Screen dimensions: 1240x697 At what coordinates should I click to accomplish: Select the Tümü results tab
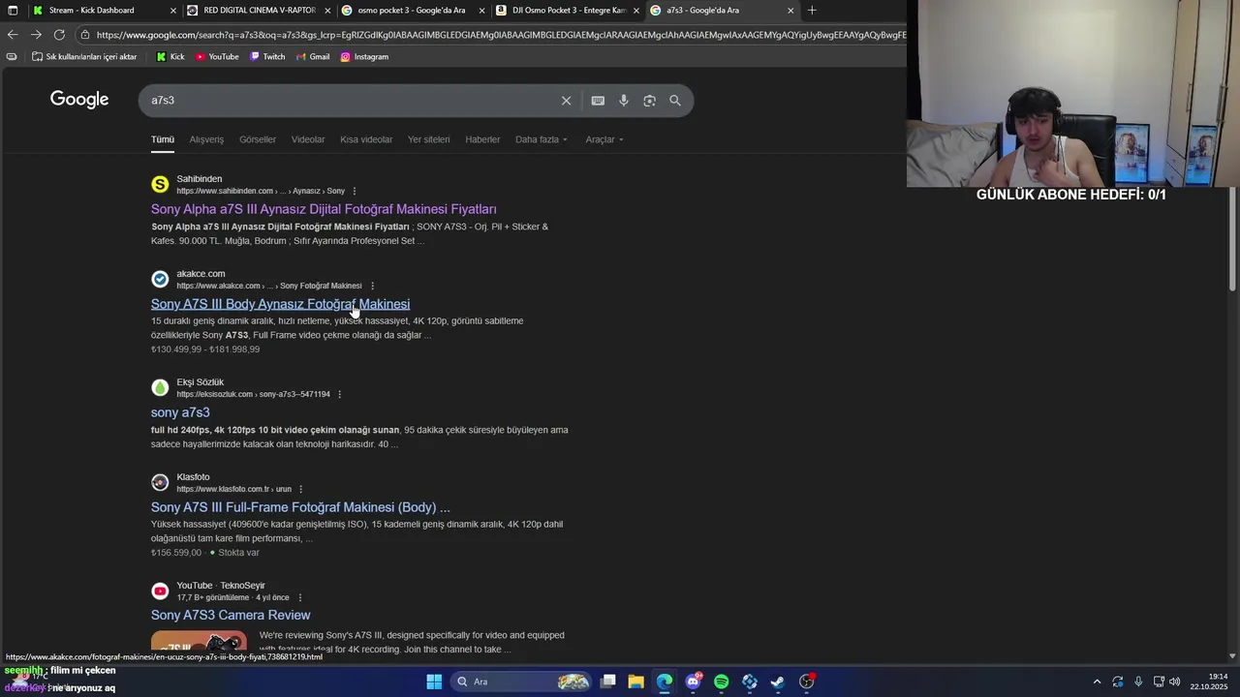pos(162,139)
